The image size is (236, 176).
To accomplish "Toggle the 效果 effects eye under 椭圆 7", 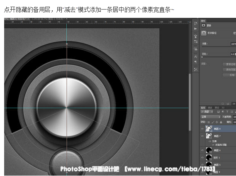I will pos(210,141).
